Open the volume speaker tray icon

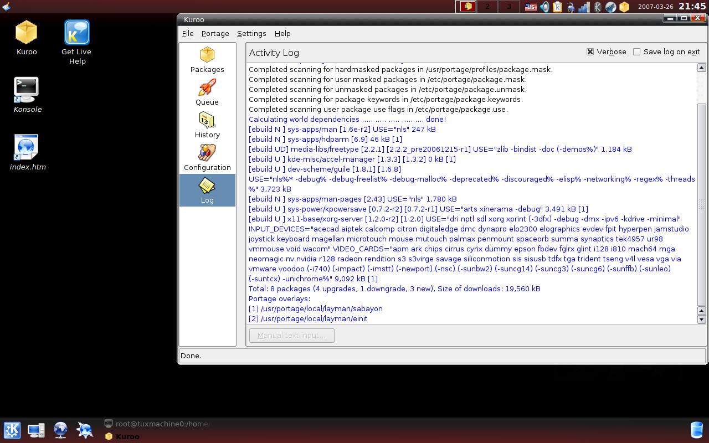click(x=544, y=7)
